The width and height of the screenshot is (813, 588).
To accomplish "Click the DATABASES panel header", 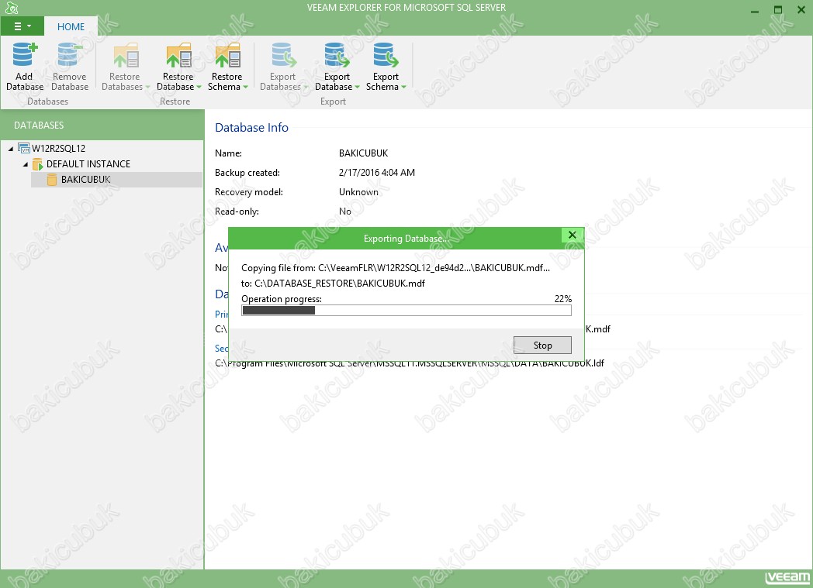I will tap(102, 126).
